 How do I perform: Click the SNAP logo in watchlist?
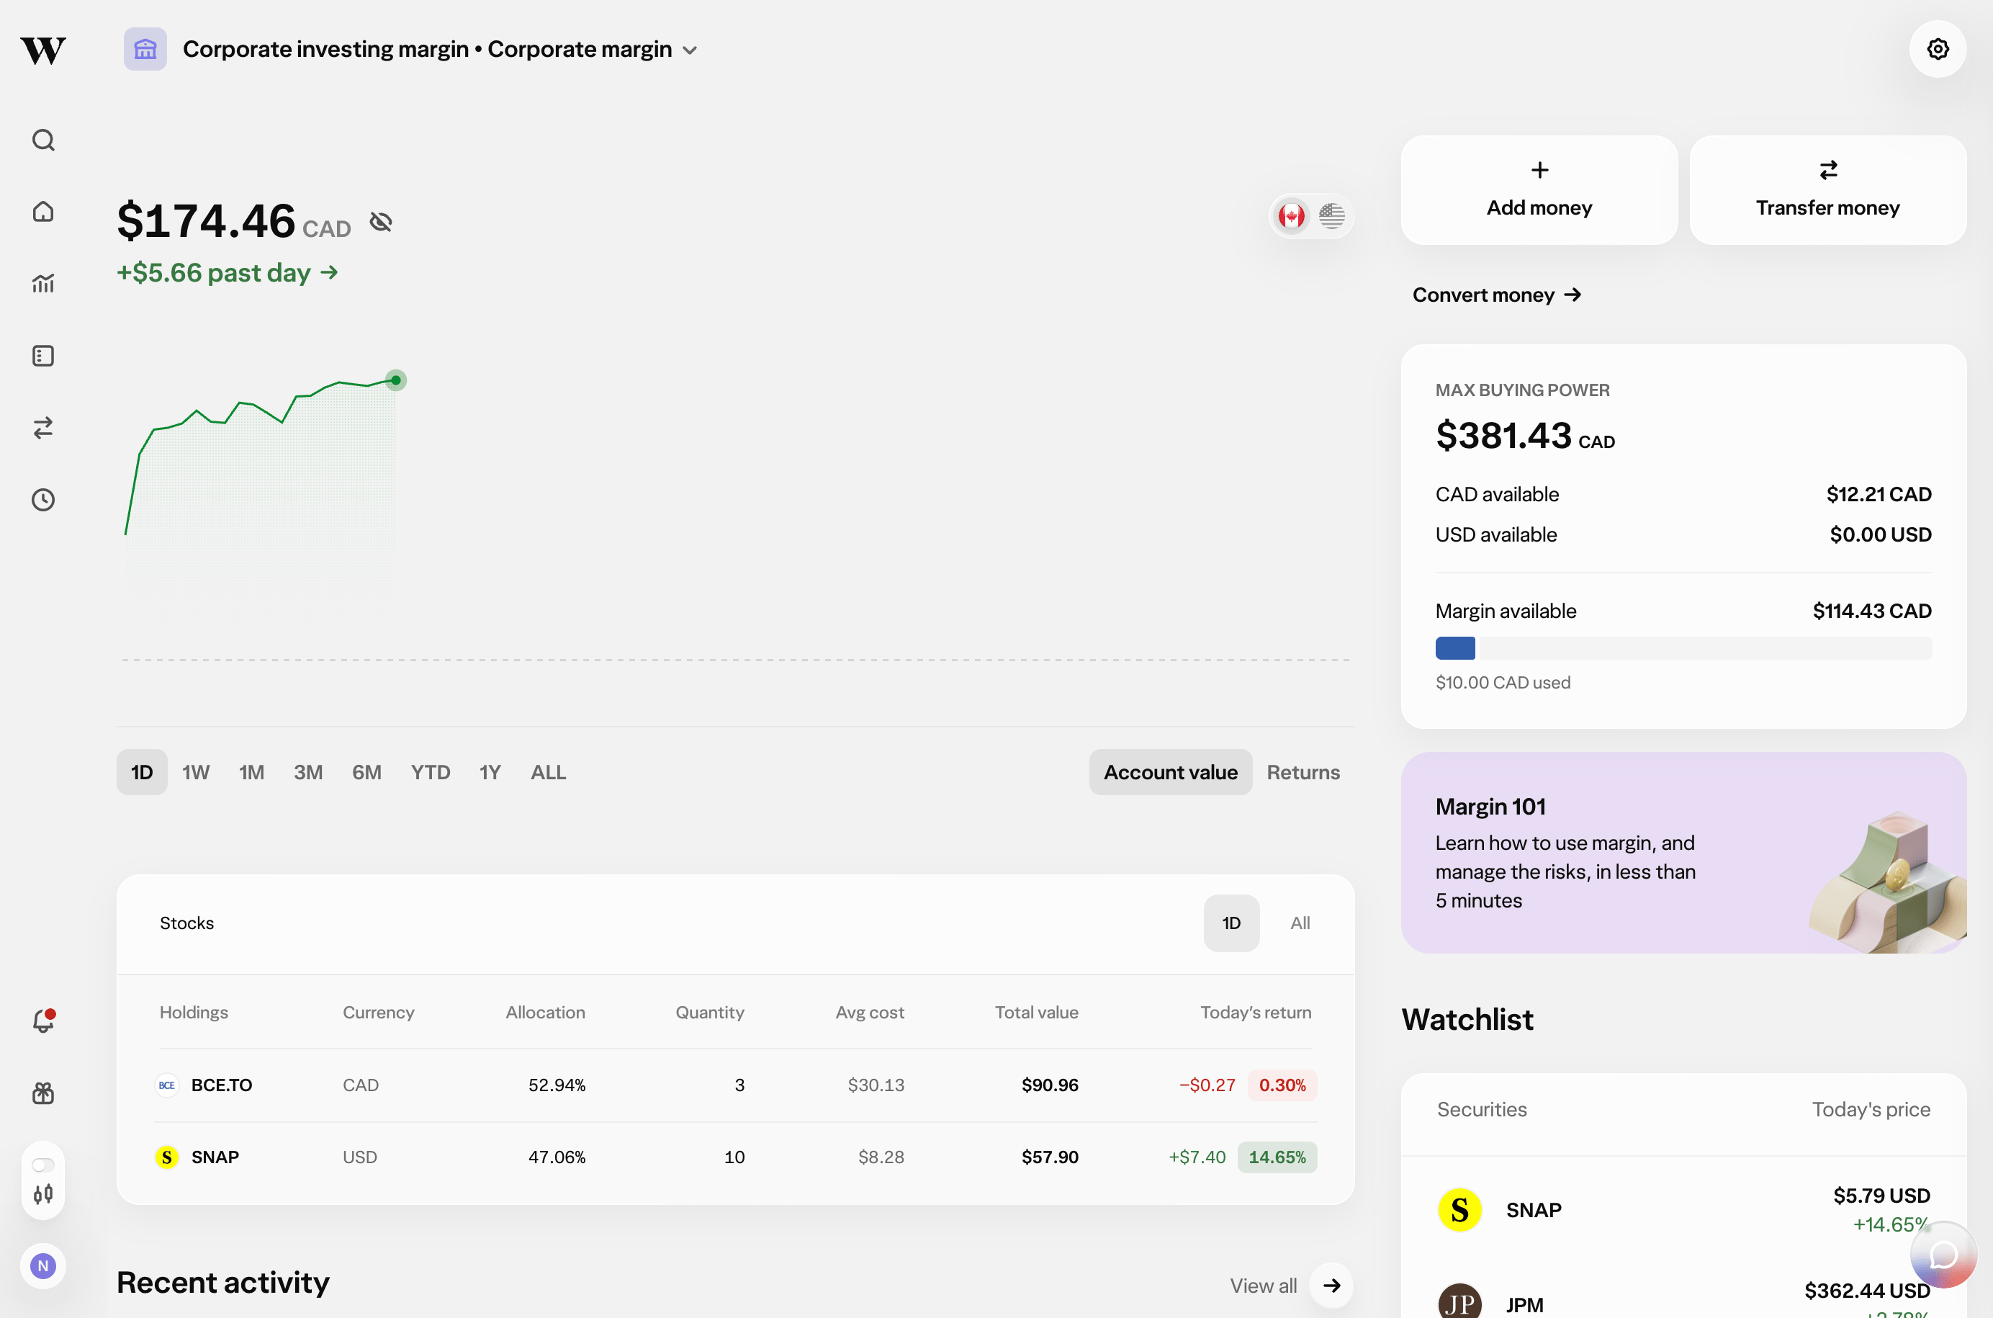pyautogui.click(x=1459, y=1209)
